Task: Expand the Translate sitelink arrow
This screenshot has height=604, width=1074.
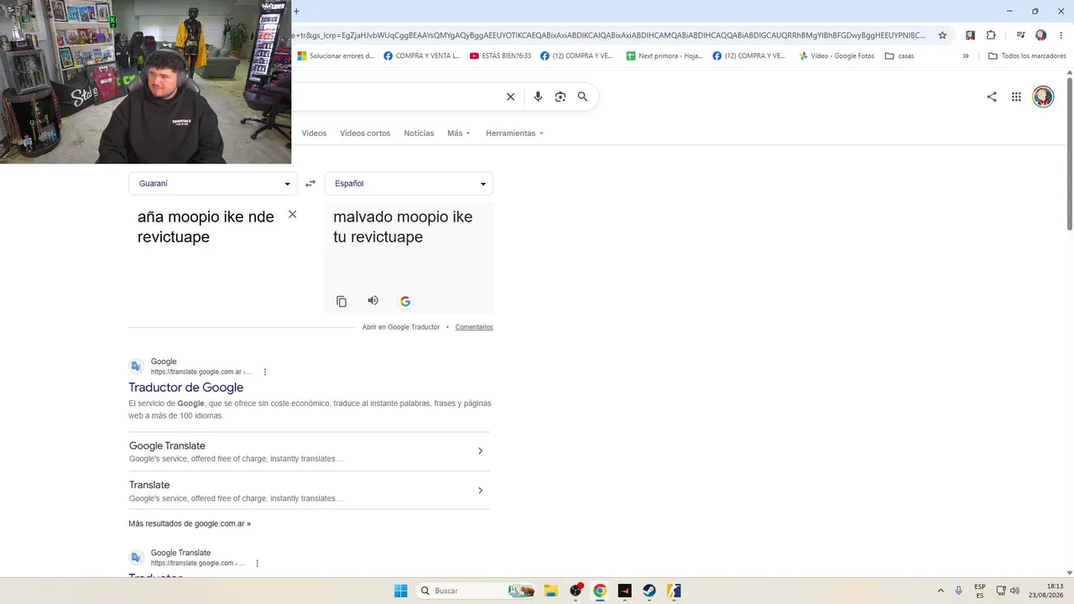Action: click(480, 491)
